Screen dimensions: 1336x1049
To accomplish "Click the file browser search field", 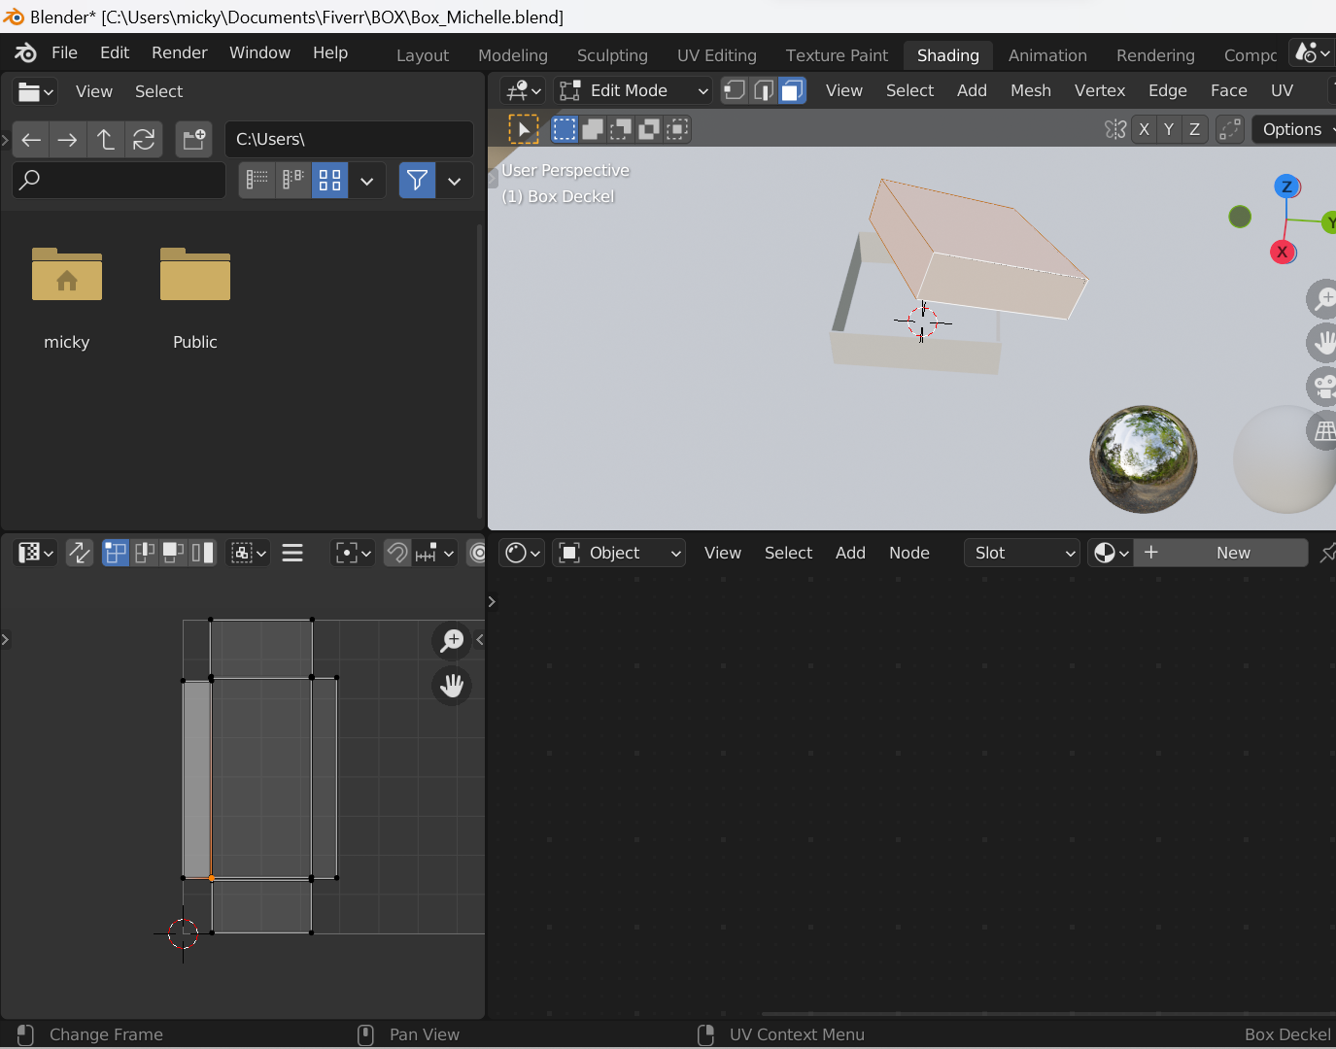I will [120, 181].
